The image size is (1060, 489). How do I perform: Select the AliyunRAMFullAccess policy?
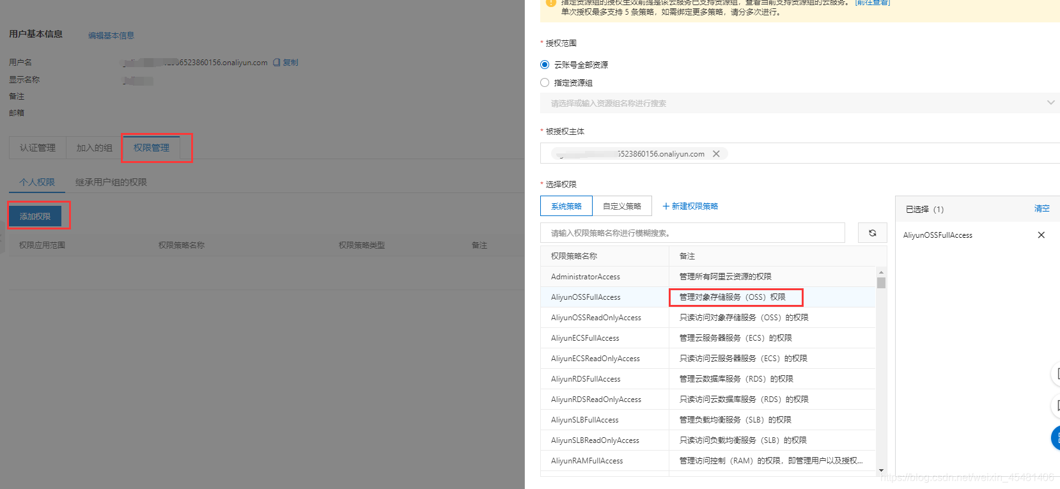click(708, 461)
